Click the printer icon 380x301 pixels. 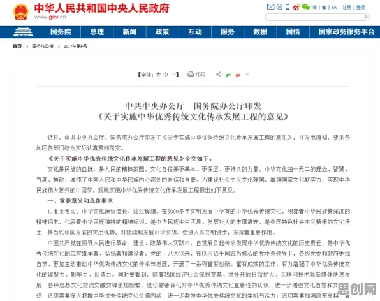(x=191, y=75)
